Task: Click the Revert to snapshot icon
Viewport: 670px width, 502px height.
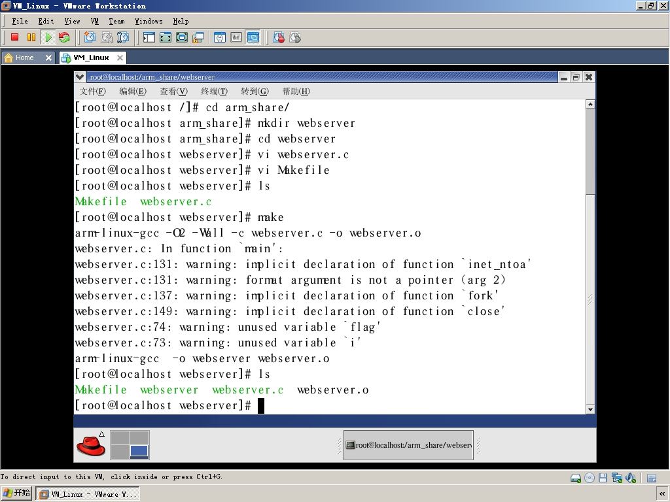Action: click(x=107, y=37)
